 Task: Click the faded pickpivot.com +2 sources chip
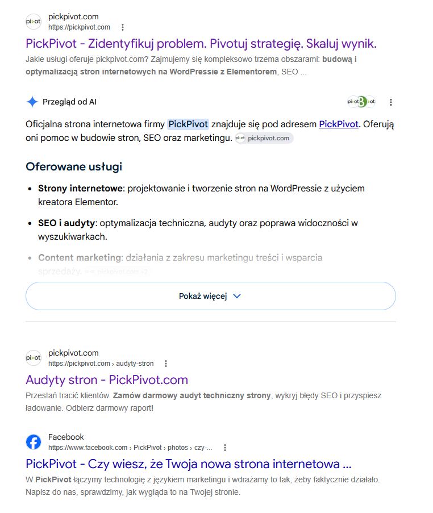pyautogui.click(x=116, y=272)
